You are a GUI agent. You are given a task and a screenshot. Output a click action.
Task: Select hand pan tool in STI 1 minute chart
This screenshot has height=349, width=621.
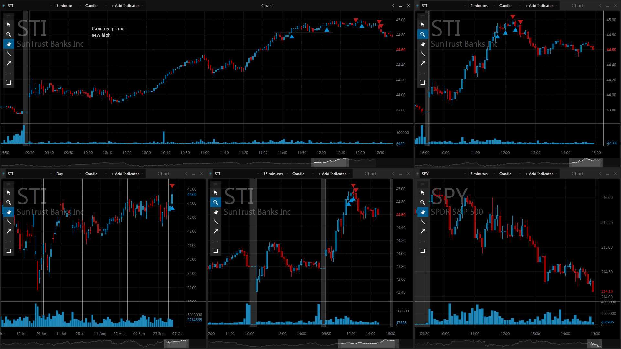click(9, 44)
